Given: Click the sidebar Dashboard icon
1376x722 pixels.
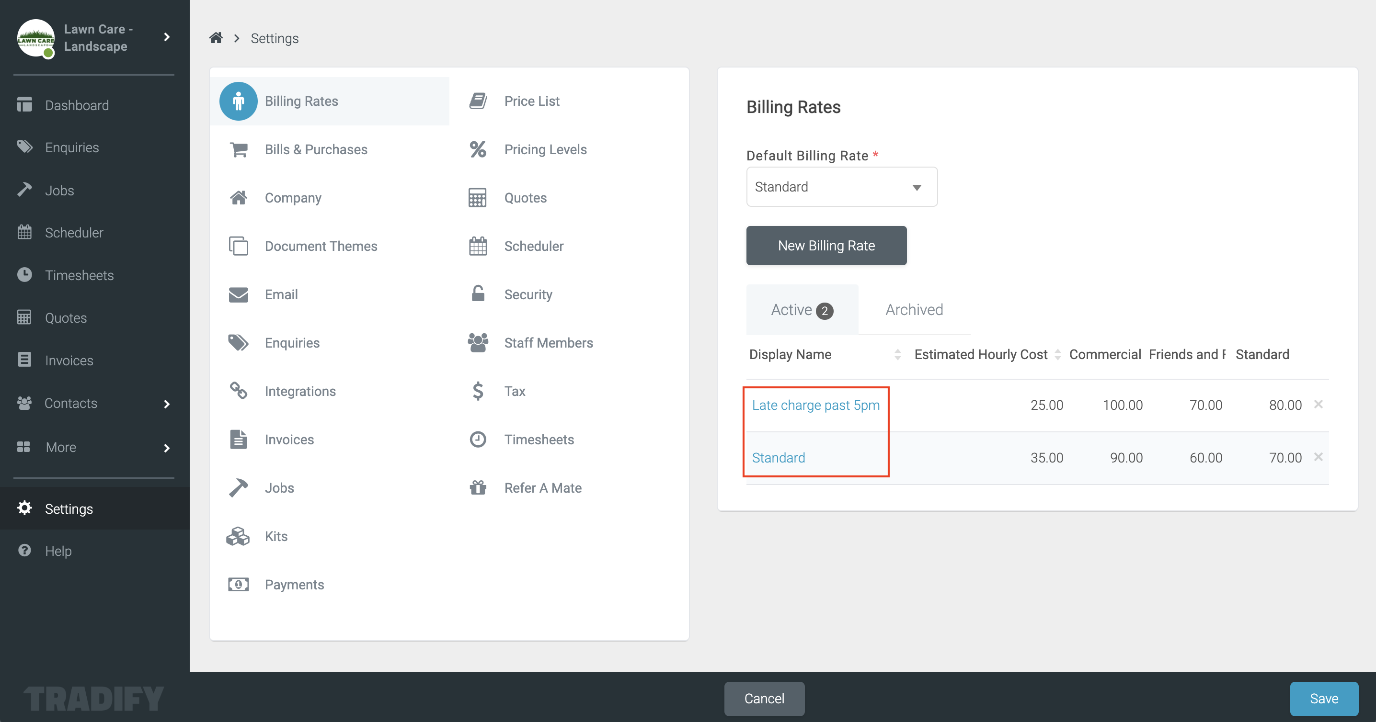Looking at the screenshot, I should [x=24, y=105].
